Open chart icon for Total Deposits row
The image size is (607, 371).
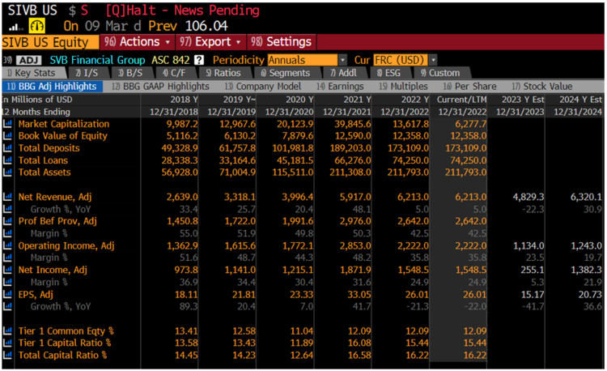[x=7, y=148]
